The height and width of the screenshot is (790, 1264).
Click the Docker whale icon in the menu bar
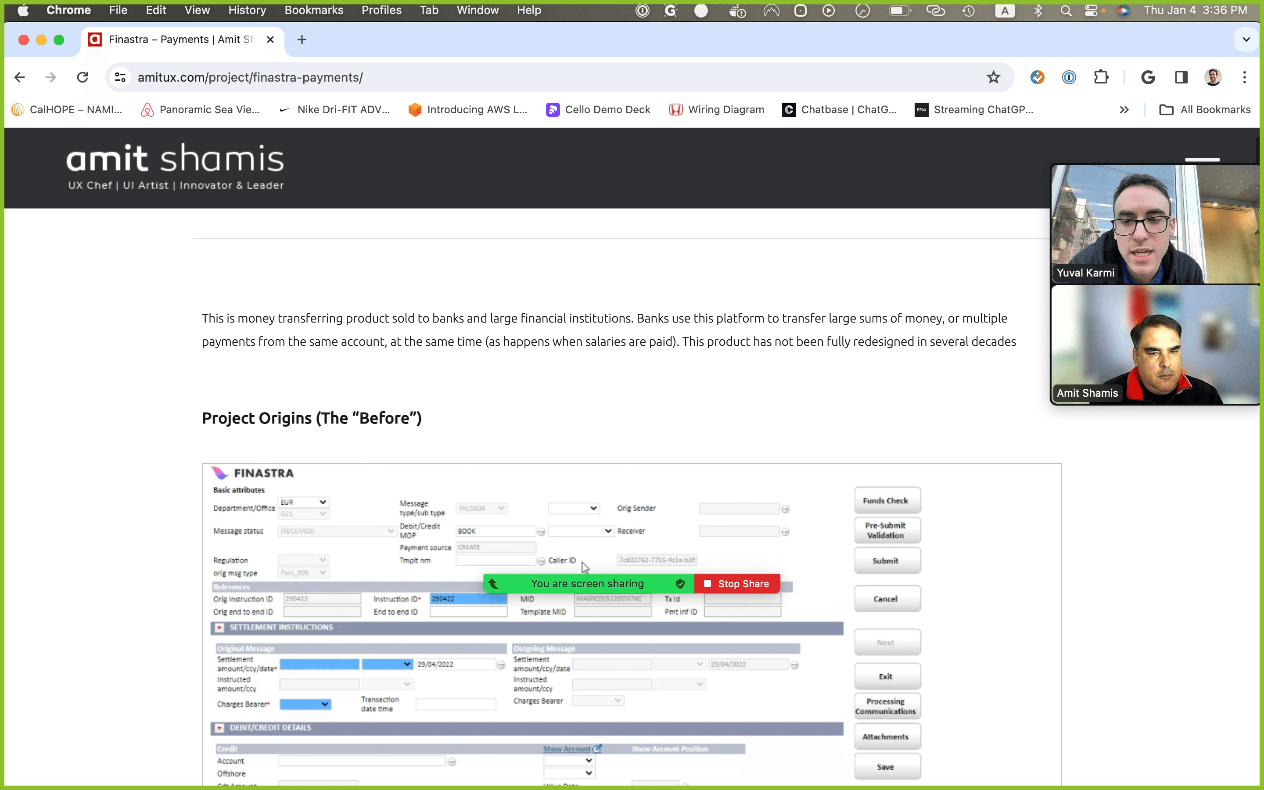(737, 11)
